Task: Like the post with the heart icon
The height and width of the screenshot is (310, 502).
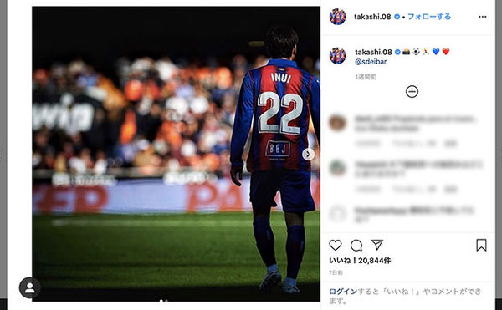Action: tap(336, 245)
